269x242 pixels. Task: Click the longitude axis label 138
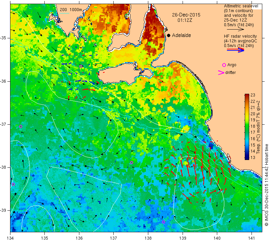[148, 238]
